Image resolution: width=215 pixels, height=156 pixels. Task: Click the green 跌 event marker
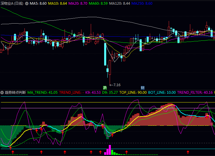coord(105,88)
